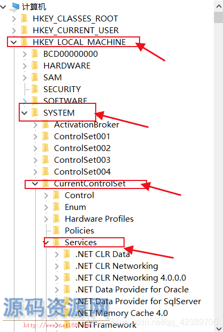Screen dimensions: 223x332
Task: Collapse the SYSTEM key chevron
Action: tap(25, 113)
